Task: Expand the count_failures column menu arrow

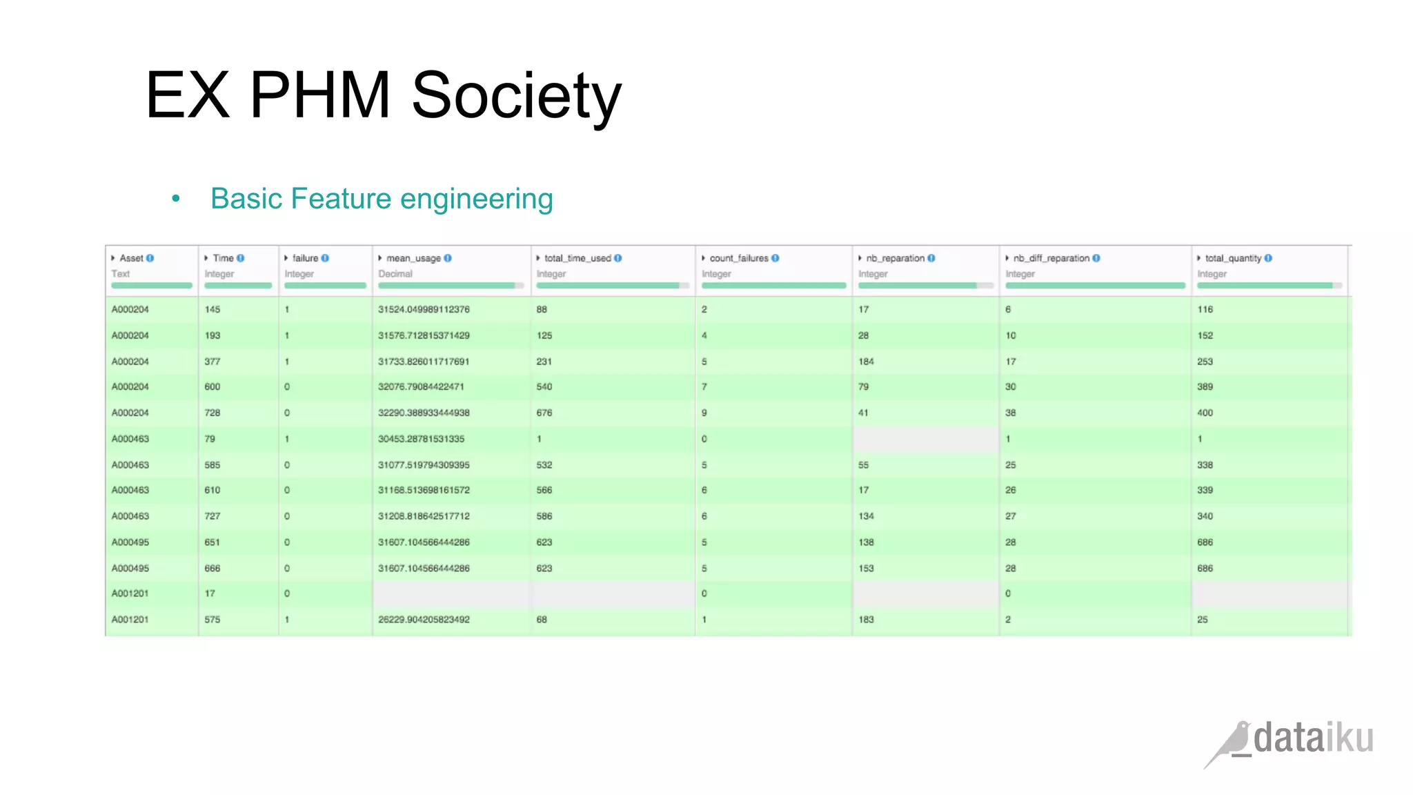Action: point(704,258)
